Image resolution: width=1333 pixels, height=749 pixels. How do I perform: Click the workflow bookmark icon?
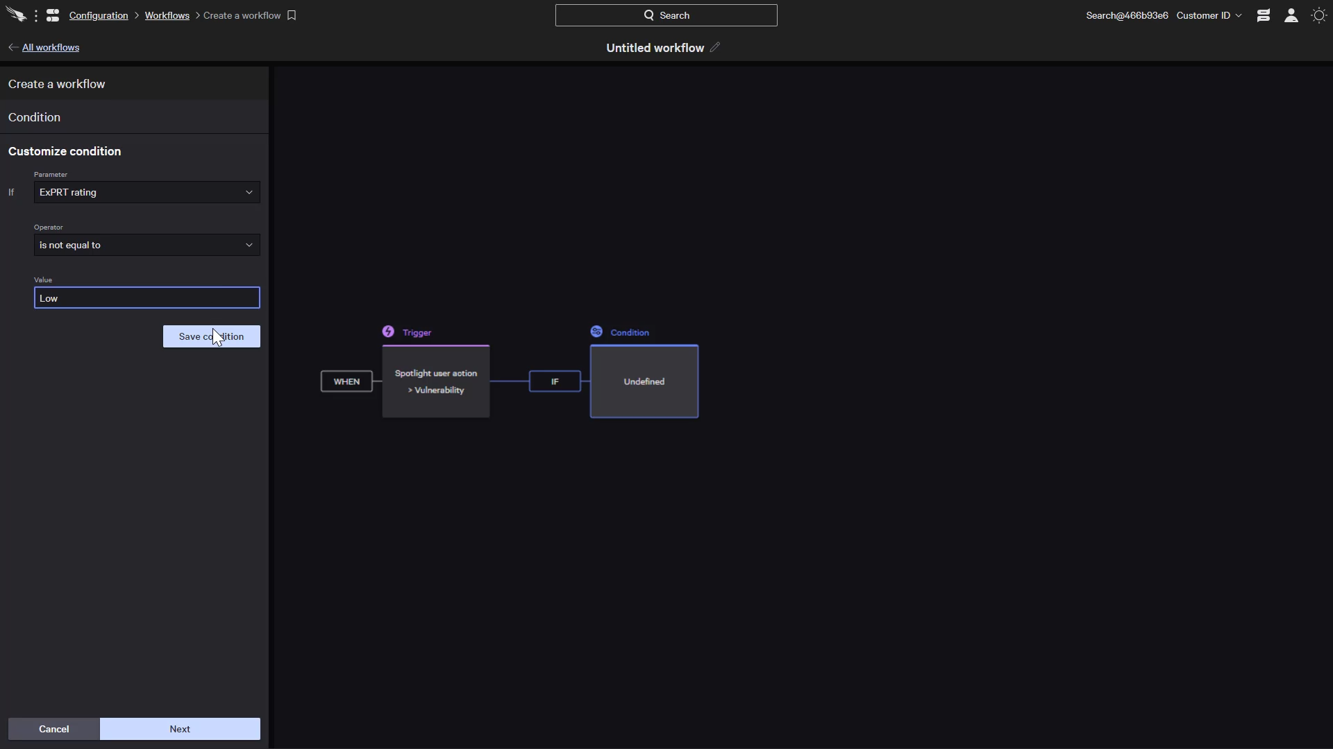[291, 15]
